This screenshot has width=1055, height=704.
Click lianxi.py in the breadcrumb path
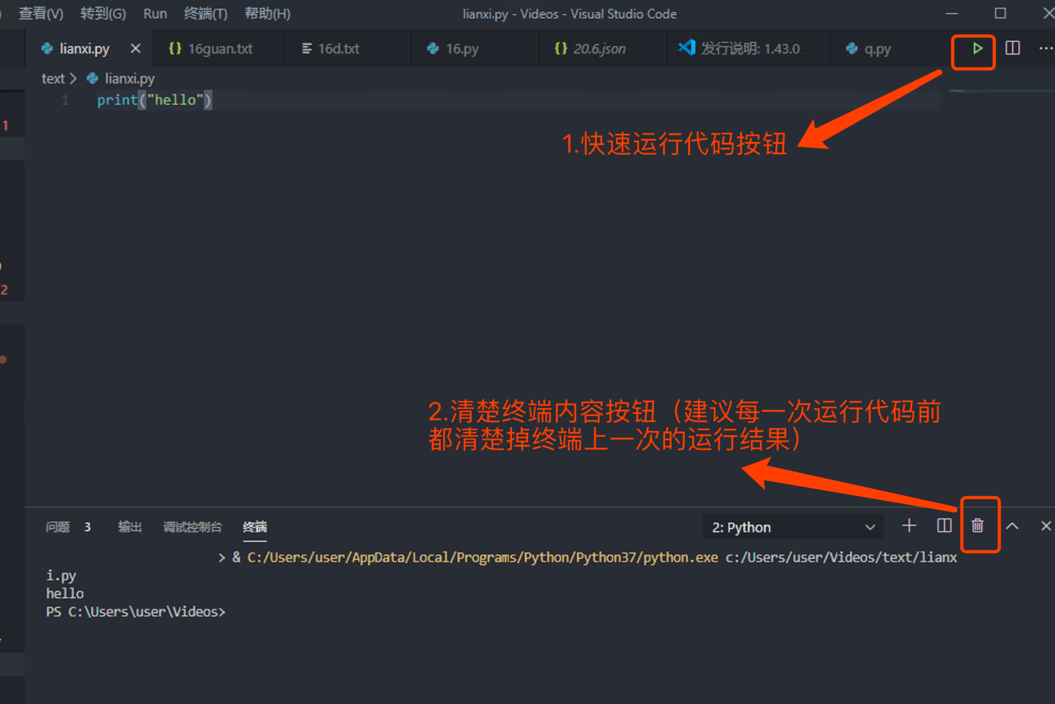tap(129, 79)
